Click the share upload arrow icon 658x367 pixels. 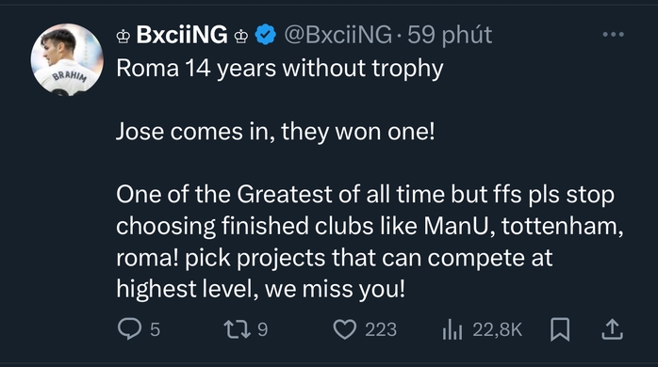click(612, 328)
